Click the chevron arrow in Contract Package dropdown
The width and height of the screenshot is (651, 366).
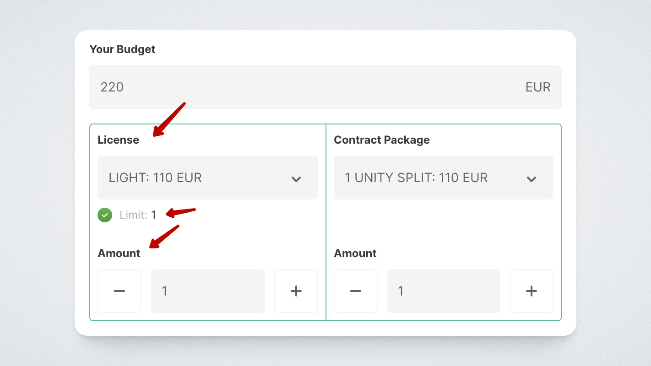pos(532,178)
